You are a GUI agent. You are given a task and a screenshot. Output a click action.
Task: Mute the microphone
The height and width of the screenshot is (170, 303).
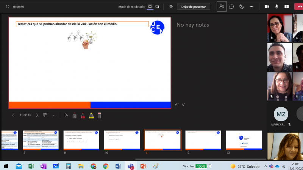277,6
